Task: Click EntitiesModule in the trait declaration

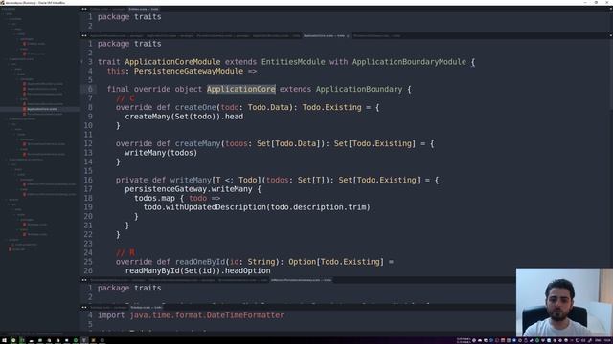Action: [x=293, y=61]
